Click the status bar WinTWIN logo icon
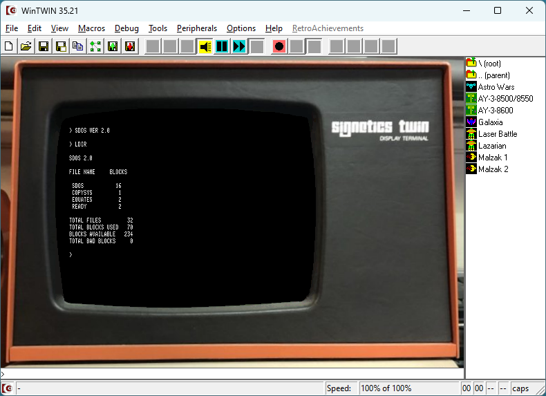The width and height of the screenshot is (546, 396). [x=7, y=388]
